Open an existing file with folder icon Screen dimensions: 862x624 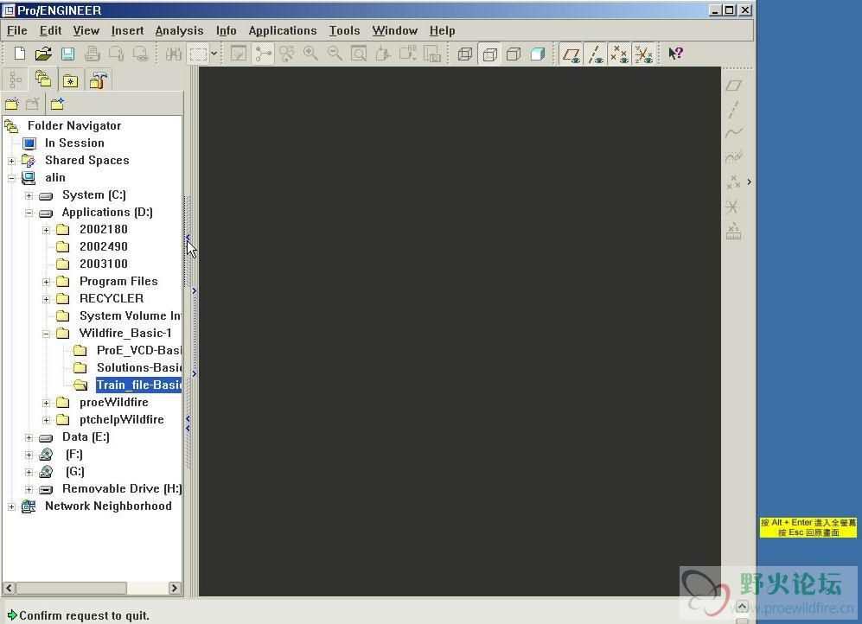43,54
